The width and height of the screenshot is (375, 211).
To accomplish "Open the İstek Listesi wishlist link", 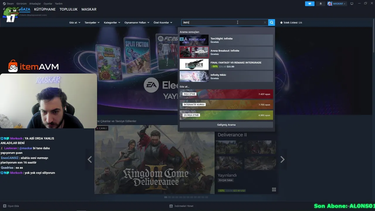I will tap(291, 23).
